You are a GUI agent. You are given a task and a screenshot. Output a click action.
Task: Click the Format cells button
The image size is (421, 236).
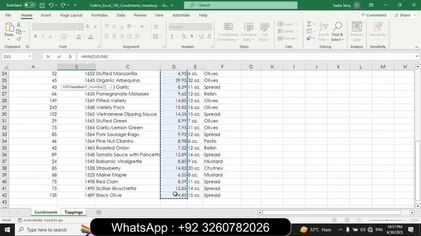(288, 39)
